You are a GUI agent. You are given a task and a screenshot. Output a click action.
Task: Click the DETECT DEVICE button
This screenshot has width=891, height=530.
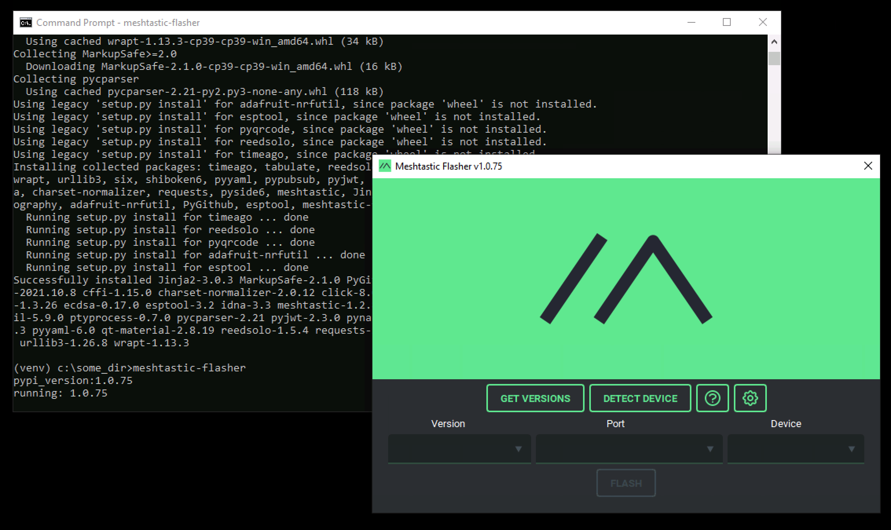point(640,398)
